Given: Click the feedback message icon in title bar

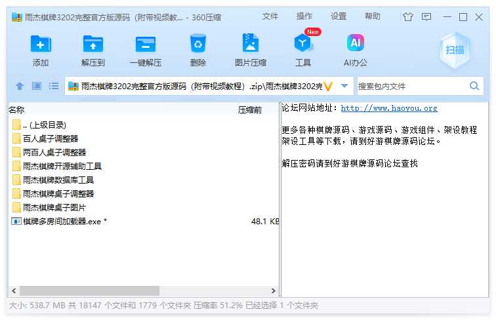Looking at the screenshot, I should [x=426, y=17].
